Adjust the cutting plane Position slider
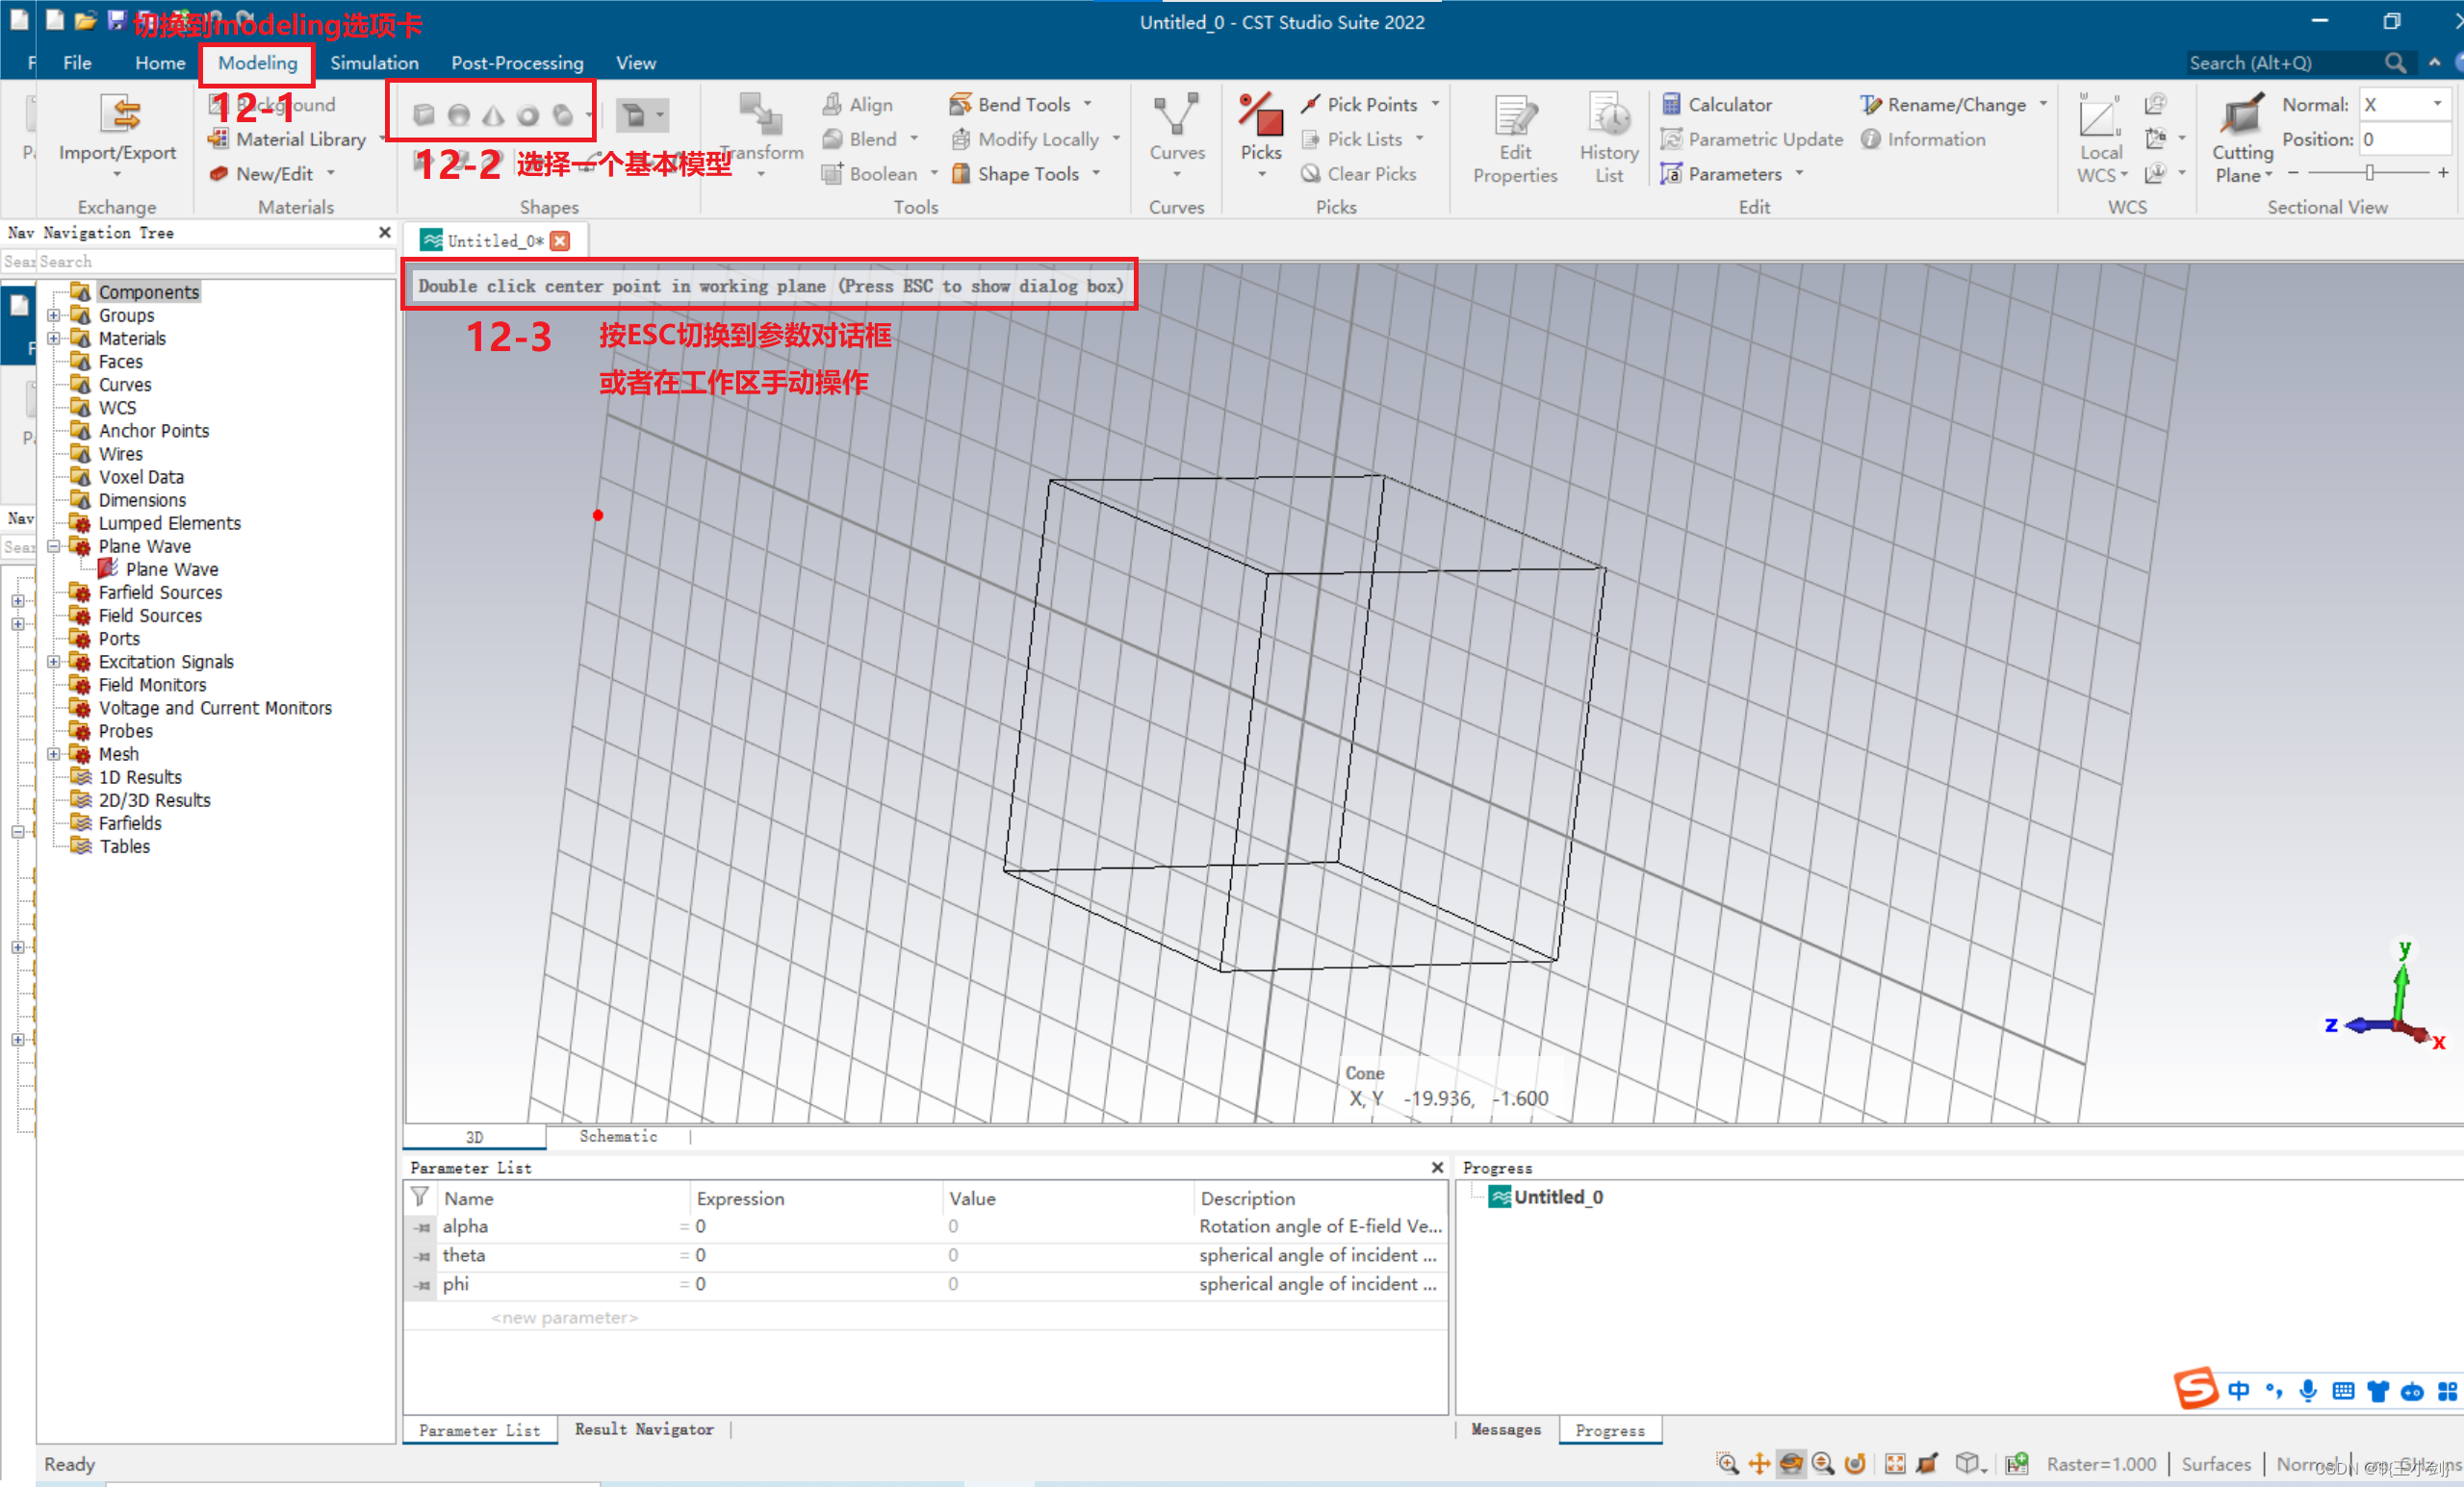 2369,173
